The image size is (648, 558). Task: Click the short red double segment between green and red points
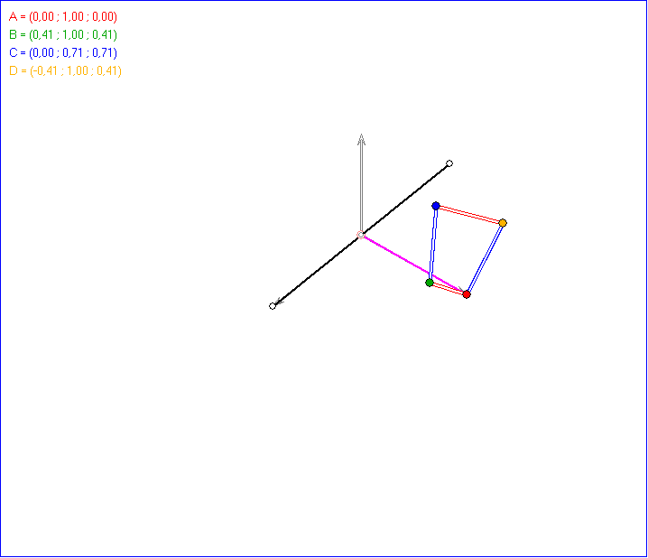coord(448,289)
